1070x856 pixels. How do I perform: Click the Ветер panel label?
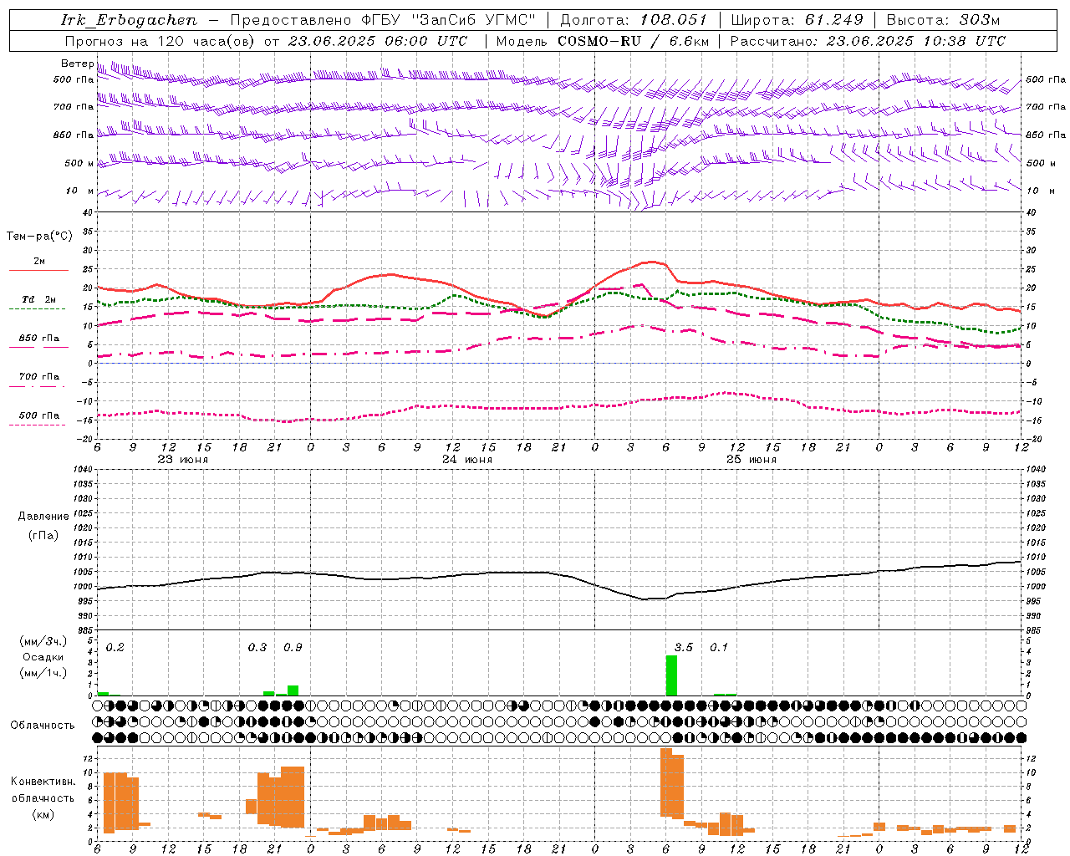(77, 64)
